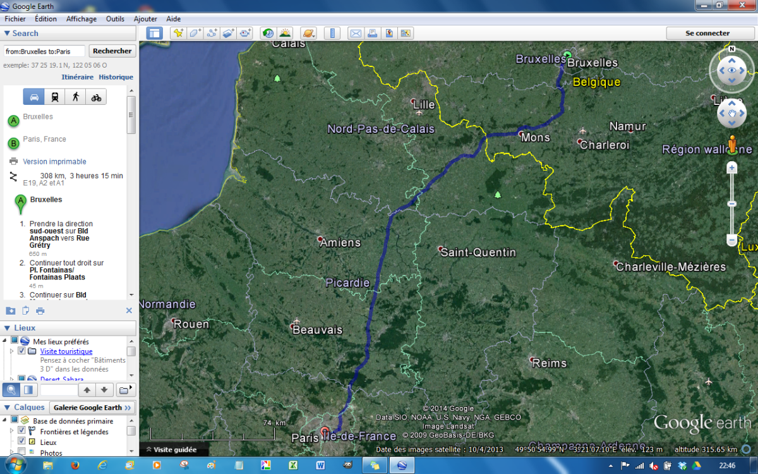Add a placemark with the pushpin tool

tap(178, 33)
